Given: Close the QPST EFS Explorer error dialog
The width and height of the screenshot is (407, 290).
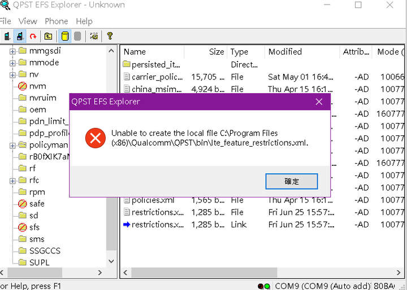Looking at the screenshot, I should point(319,102).
